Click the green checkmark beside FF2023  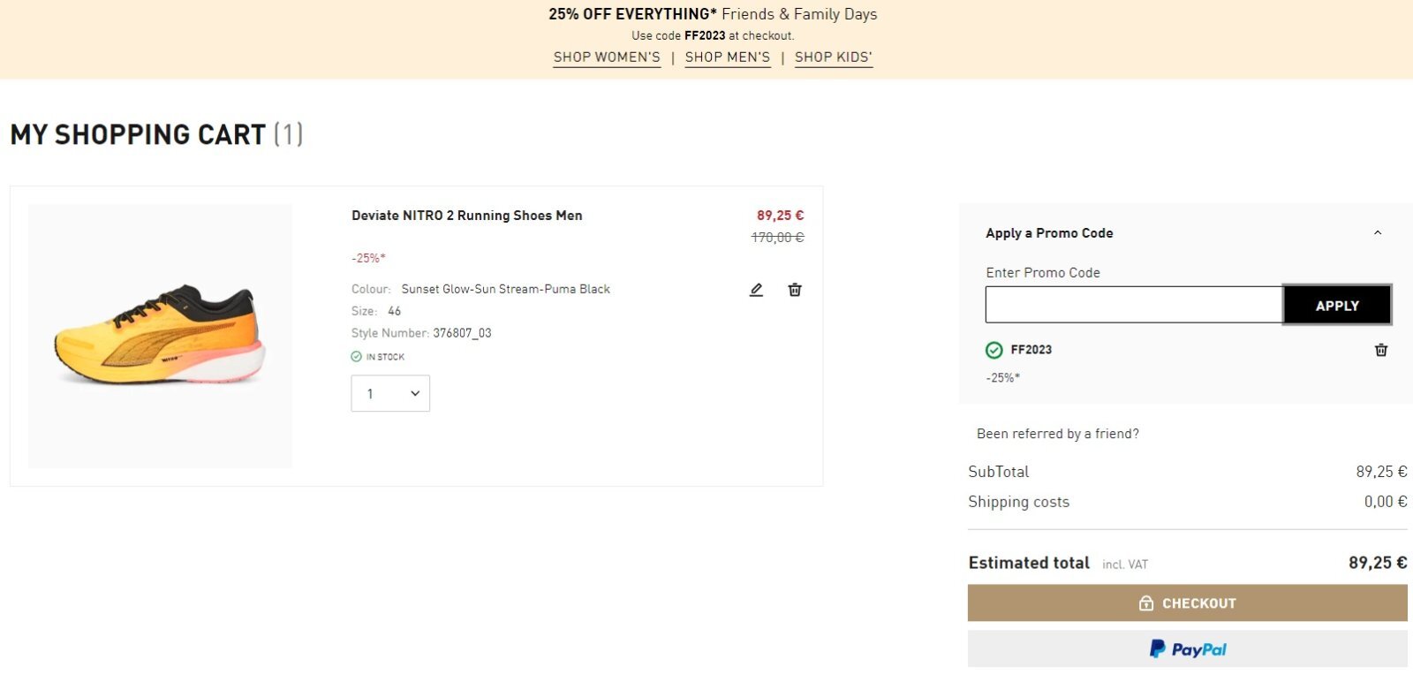tap(994, 350)
